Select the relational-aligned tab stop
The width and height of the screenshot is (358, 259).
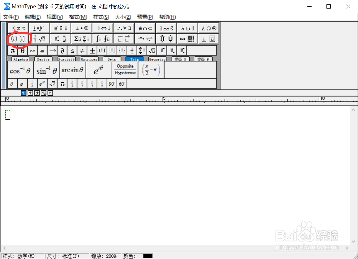(x=43, y=93)
